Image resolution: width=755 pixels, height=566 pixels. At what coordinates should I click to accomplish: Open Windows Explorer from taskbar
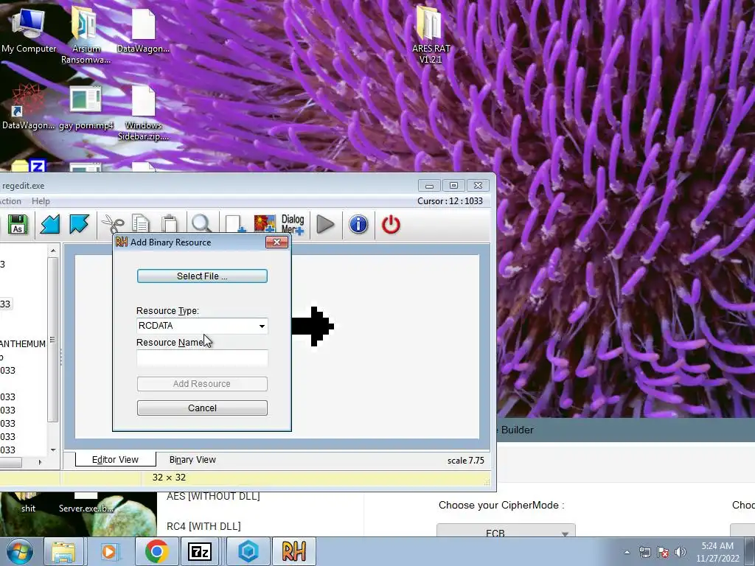tap(63, 551)
